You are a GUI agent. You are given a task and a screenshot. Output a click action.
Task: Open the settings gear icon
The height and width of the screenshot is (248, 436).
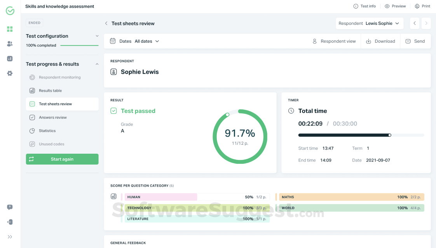coord(10,73)
